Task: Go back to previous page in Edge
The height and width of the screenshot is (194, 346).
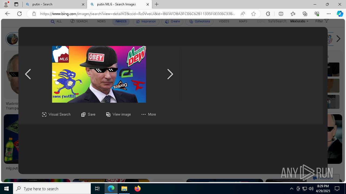Action: pos(8,14)
